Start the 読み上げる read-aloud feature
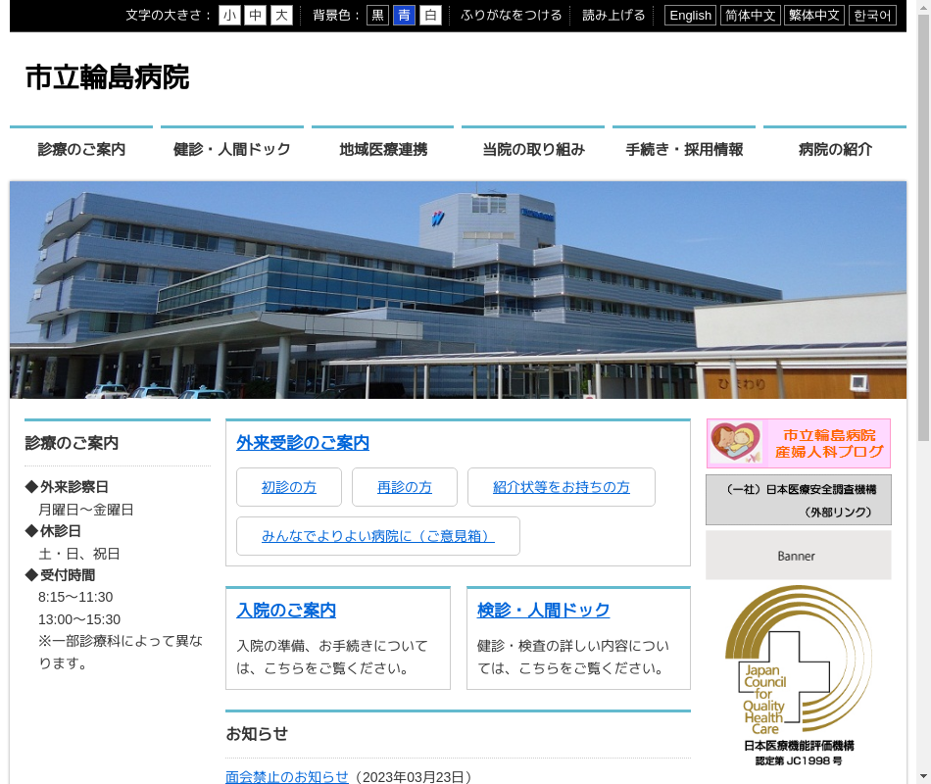Viewport: 931px width, 784px height. (613, 15)
